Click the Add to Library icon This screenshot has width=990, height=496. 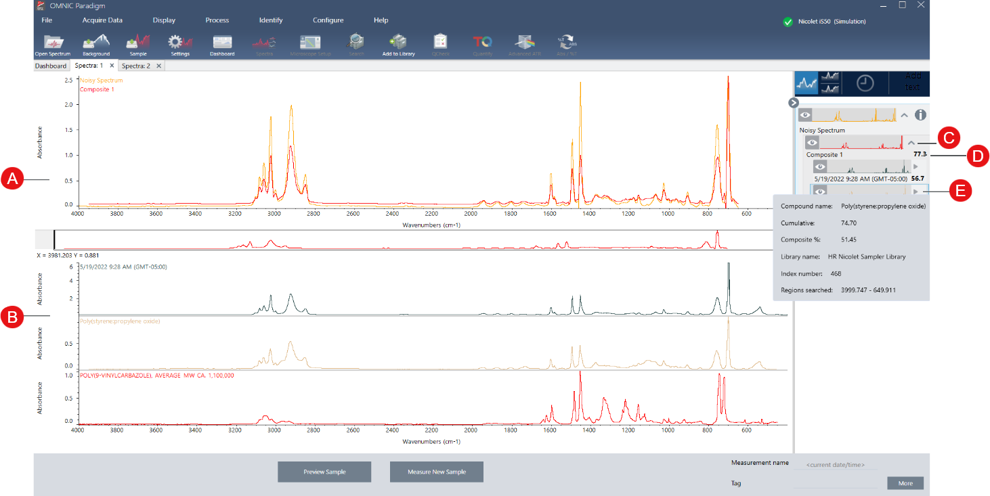398,45
